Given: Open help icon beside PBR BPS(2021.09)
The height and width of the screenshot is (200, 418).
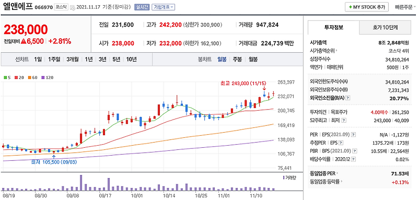Looking at the screenshot, I should pos(355,151).
